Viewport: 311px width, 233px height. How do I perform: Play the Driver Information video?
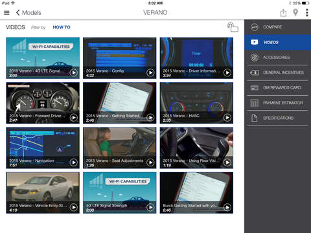[227, 72]
